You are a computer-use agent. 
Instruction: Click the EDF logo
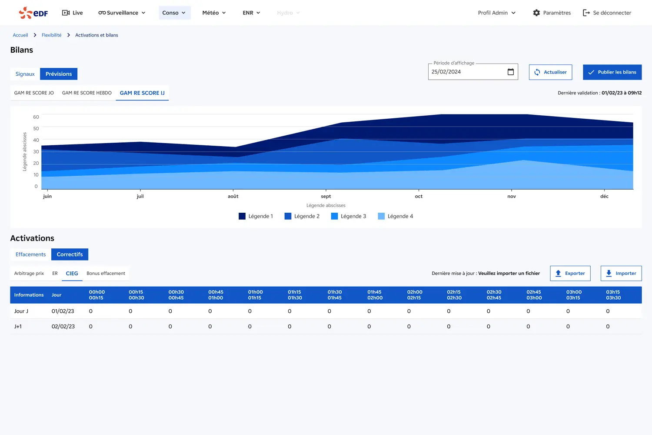[33, 13]
